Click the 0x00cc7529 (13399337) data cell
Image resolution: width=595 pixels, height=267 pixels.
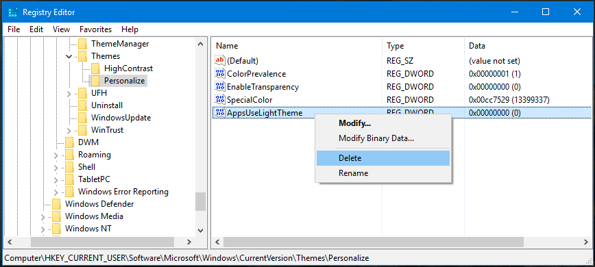point(509,100)
